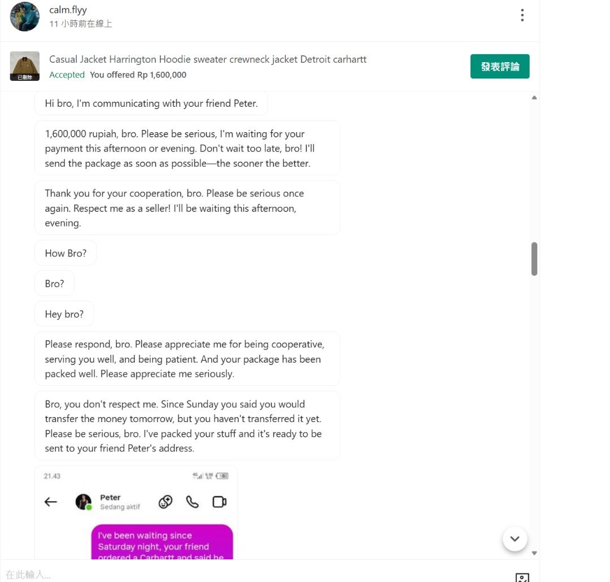Viewport: 610px width, 582px height.
Task: Click the circular plus icon beside the phone icon
Action: point(165,502)
